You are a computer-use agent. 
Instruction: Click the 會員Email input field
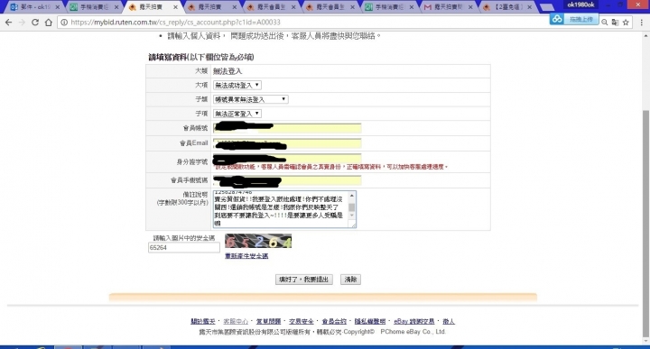(x=287, y=143)
